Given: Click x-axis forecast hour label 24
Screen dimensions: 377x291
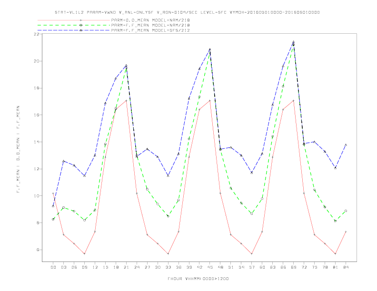Looking at the screenshot, I should (137, 267).
